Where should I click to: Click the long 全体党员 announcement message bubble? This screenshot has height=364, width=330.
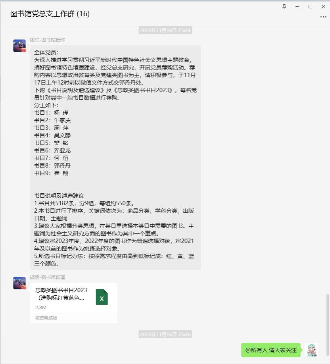115,158
